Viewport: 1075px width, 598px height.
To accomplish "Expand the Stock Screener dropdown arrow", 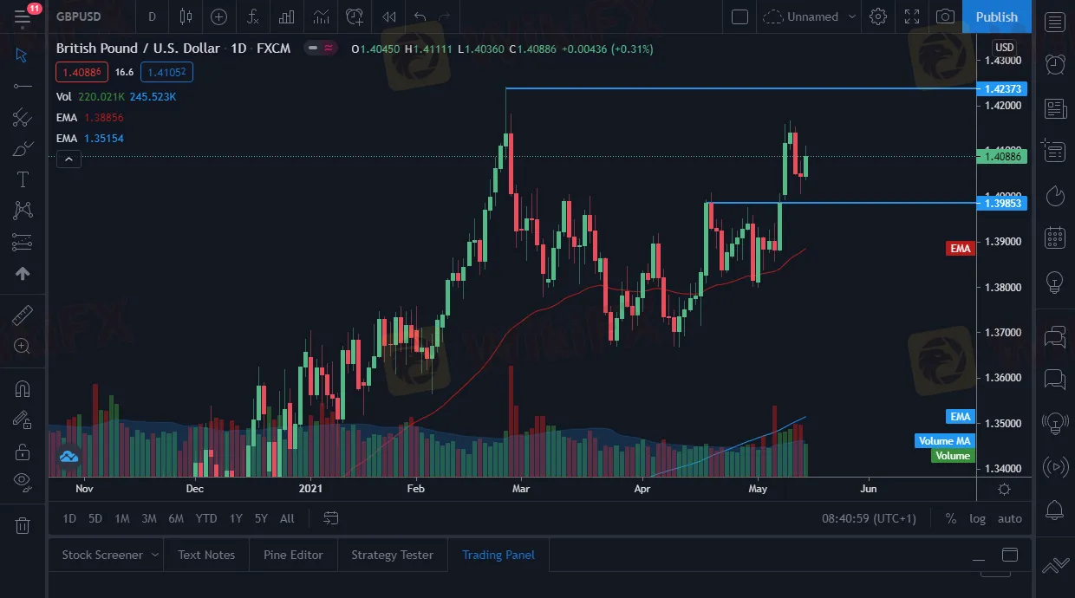I will click(x=155, y=555).
